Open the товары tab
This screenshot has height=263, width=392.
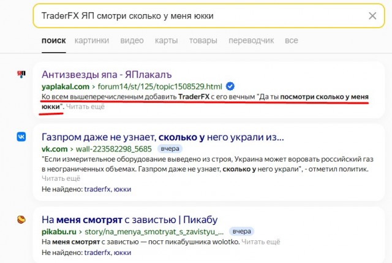pos(203,40)
